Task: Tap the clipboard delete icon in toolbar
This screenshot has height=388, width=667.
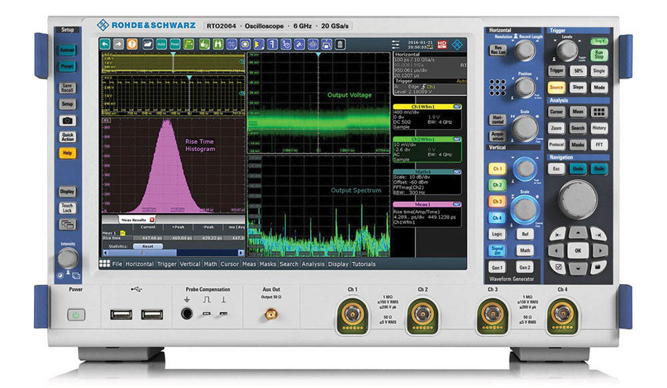Action: [340, 44]
